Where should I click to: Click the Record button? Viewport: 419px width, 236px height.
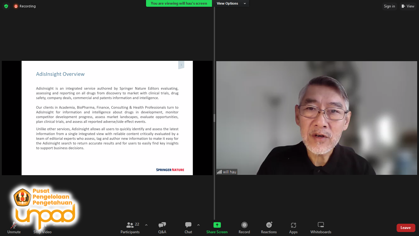244,228
